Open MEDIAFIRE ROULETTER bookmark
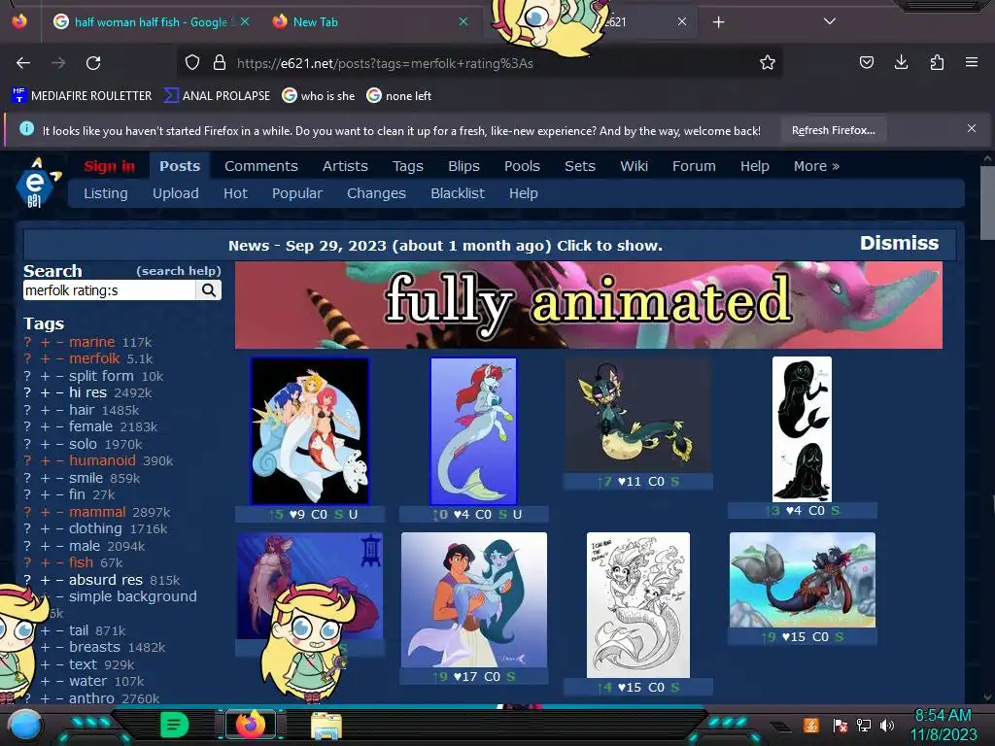 tap(82, 96)
